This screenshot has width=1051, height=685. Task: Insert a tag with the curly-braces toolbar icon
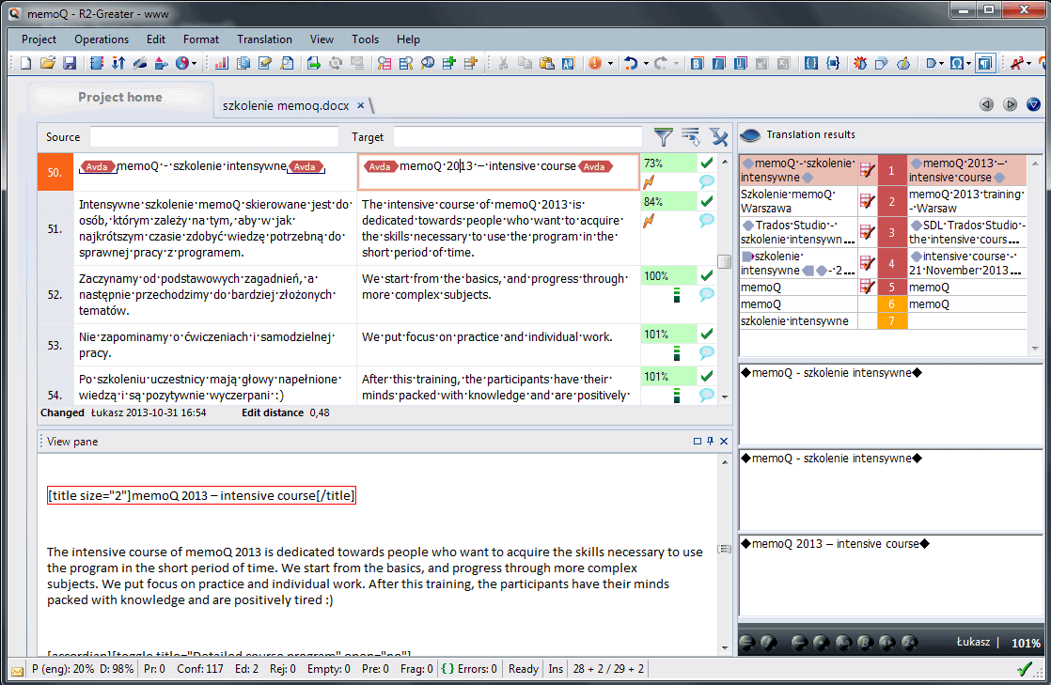point(809,63)
